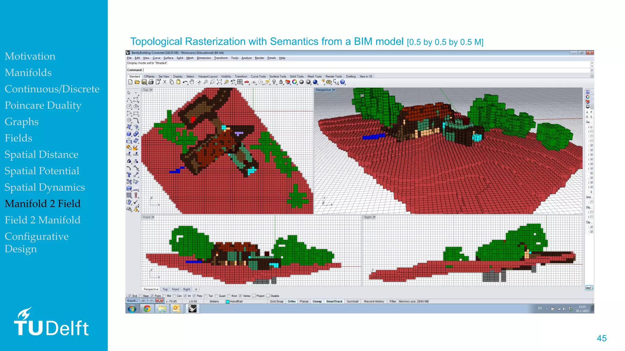Toggle Planar in status bar
This screenshot has width=625, height=351.
[x=304, y=301]
